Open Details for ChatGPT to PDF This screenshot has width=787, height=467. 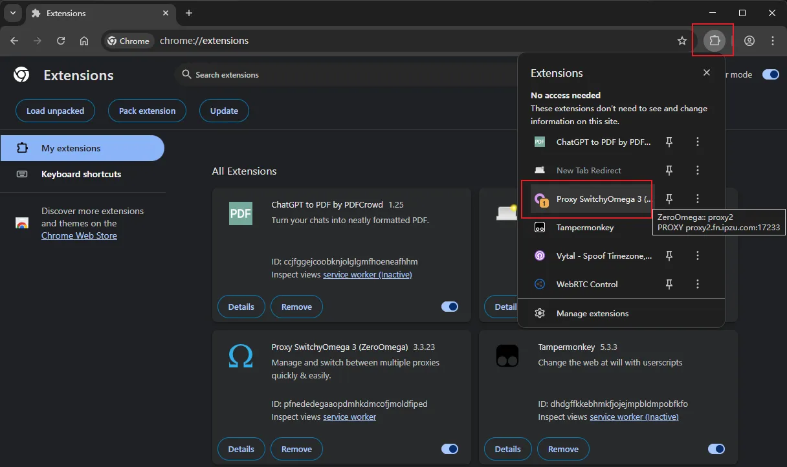click(x=241, y=307)
